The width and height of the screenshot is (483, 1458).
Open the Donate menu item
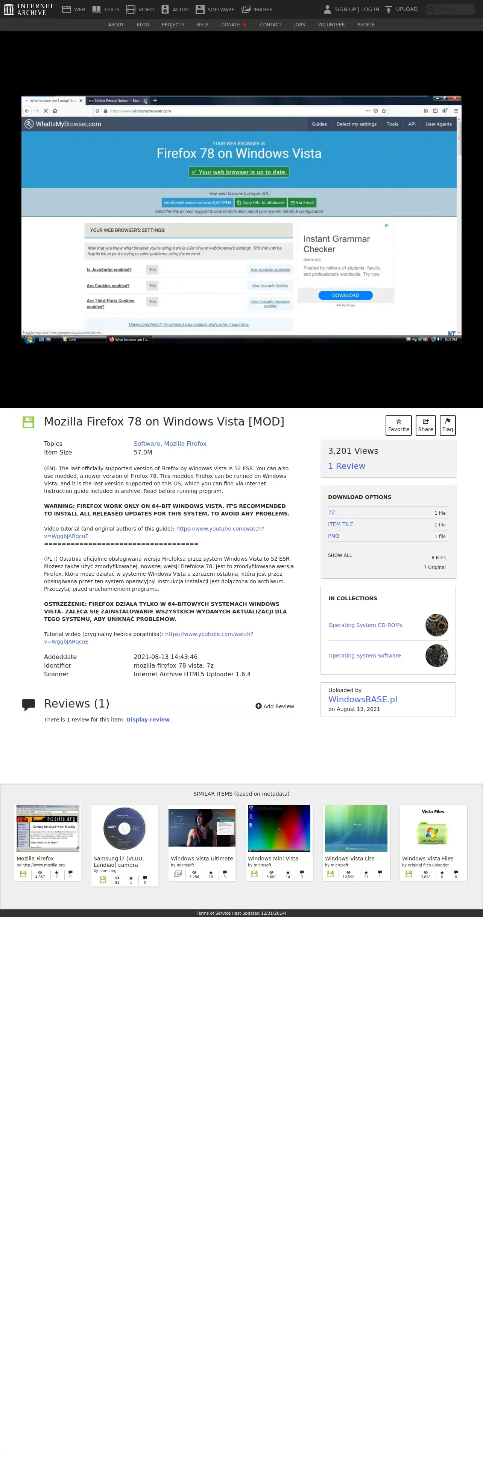(x=234, y=25)
